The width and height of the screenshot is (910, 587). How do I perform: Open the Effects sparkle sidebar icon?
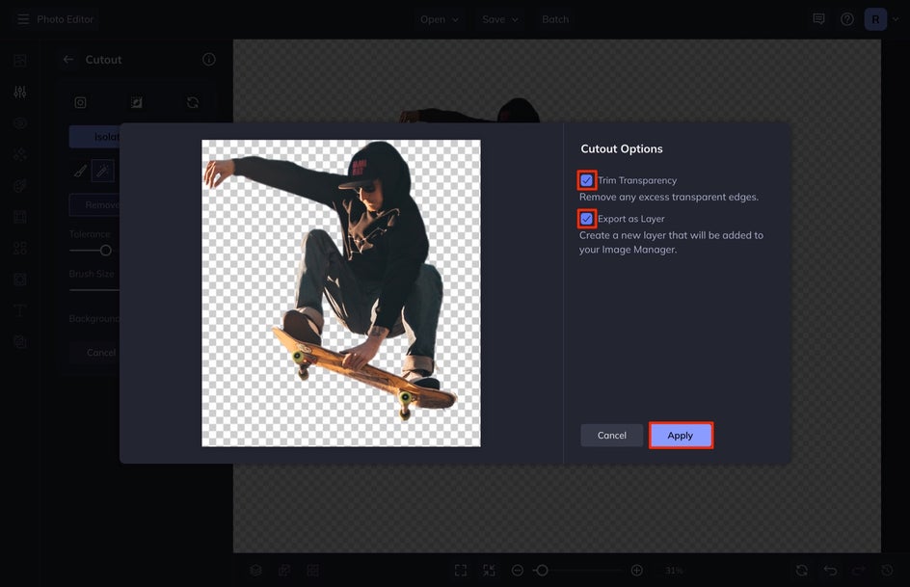point(20,154)
